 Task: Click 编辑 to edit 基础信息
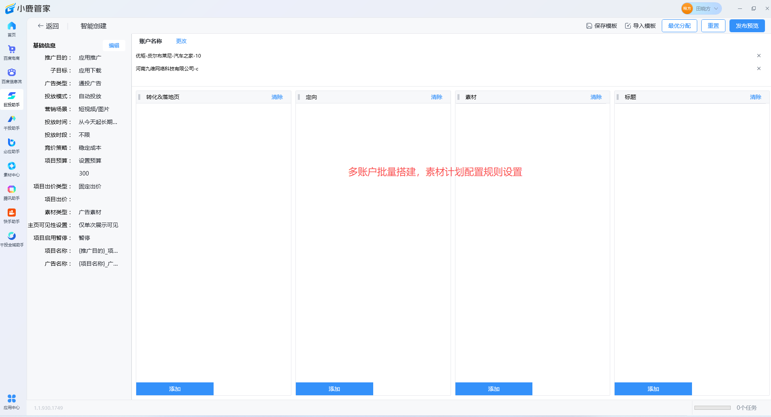point(114,45)
